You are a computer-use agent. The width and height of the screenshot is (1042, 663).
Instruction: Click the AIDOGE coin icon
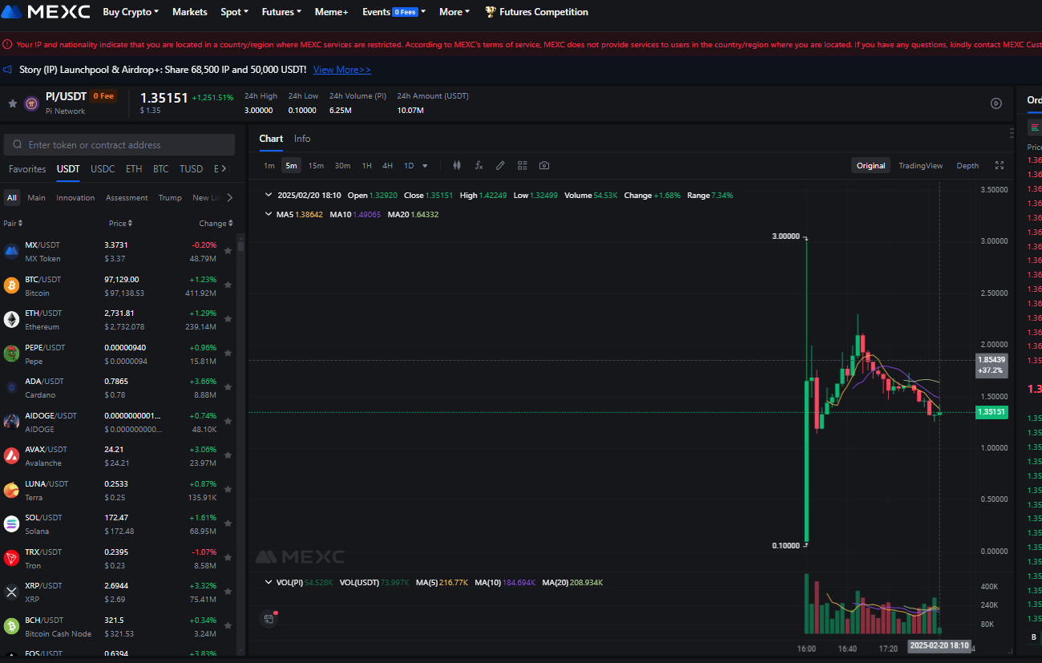pos(11,422)
